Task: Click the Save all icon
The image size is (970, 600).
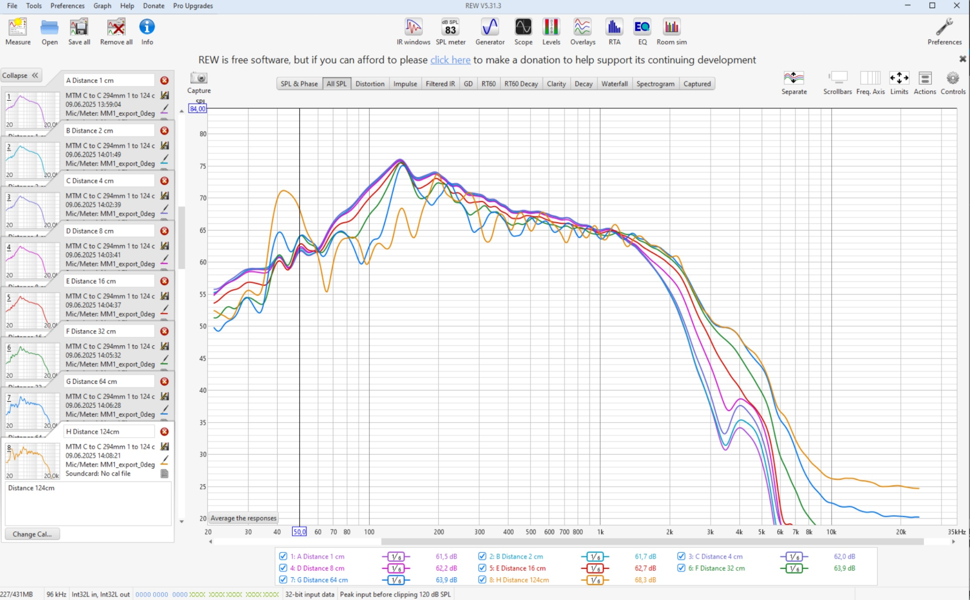Action: point(79,32)
